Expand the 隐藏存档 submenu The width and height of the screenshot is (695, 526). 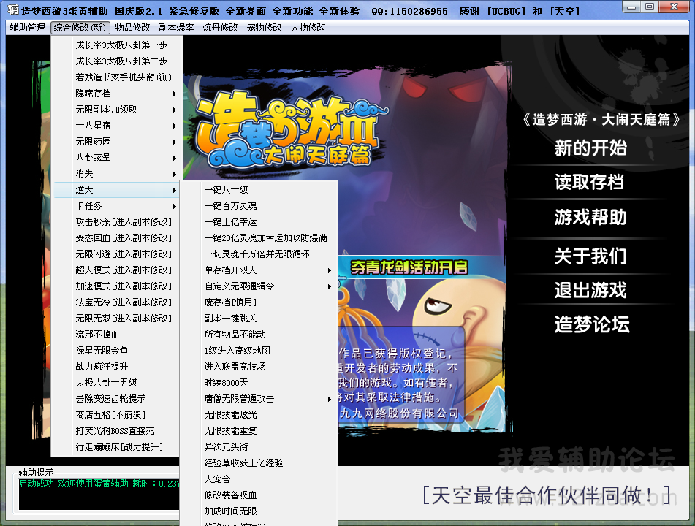pyautogui.click(x=115, y=94)
